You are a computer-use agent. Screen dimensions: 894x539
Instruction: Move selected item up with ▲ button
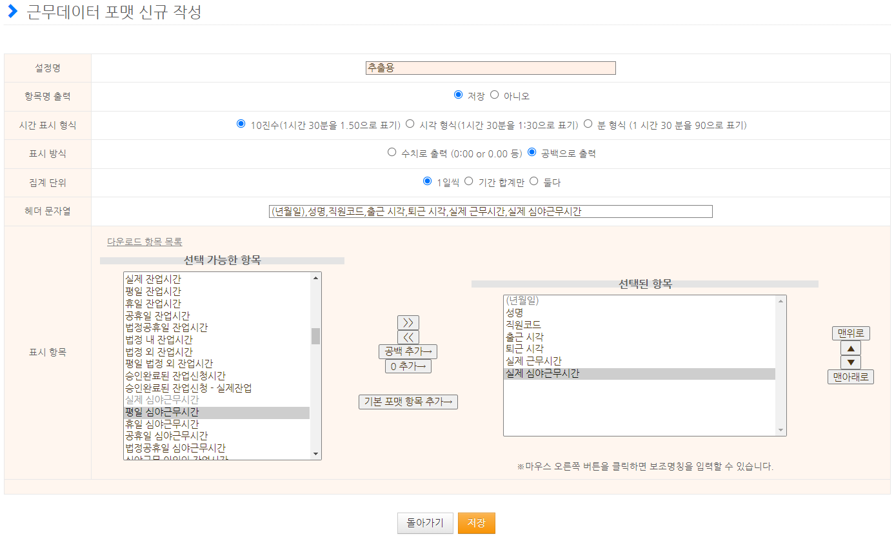click(x=850, y=348)
